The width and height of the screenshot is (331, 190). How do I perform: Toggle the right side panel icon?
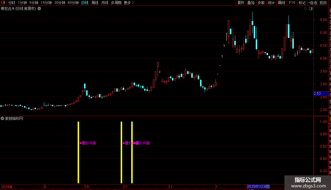pyautogui.click(x=311, y=9)
